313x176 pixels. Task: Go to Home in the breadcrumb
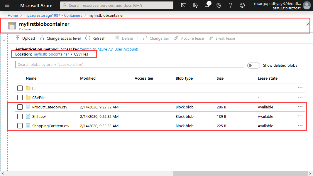click(x=13, y=15)
